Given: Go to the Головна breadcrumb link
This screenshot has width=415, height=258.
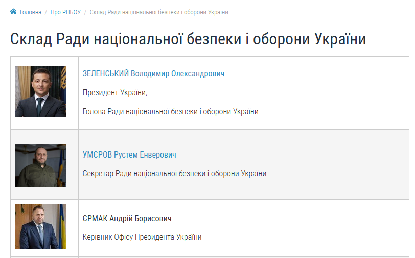Looking at the screenshot, I should [31, 12].
